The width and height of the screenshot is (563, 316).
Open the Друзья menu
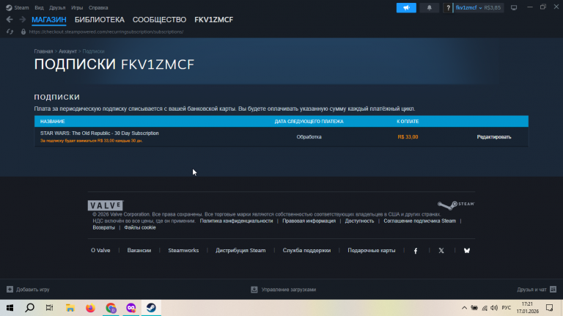pos(57,7)
